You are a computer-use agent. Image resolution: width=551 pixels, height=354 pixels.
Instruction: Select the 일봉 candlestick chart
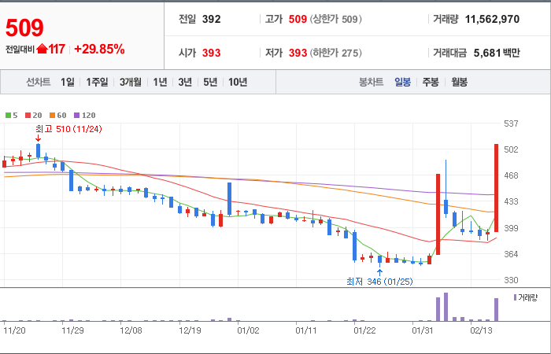[x=402, y=82]
